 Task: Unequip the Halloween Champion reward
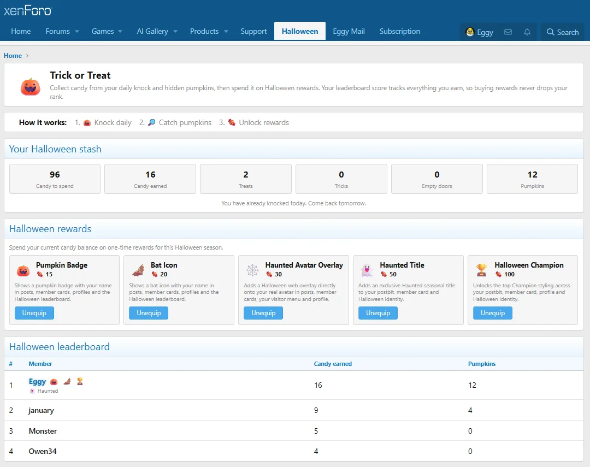point(493,313)
